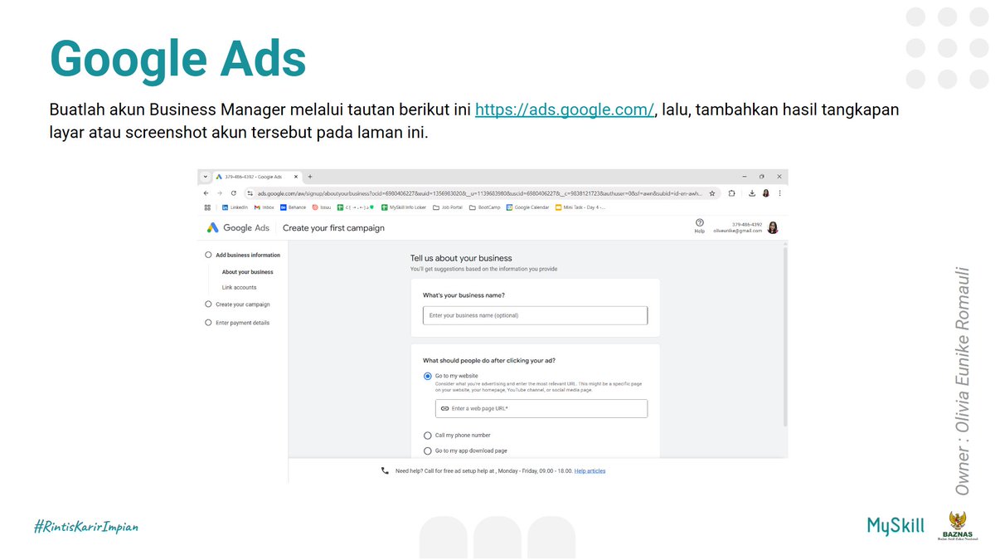Open the Gmail Inbox bookmark
The width and height of the screenshot is (995, 560).
(x=264, y=207)
